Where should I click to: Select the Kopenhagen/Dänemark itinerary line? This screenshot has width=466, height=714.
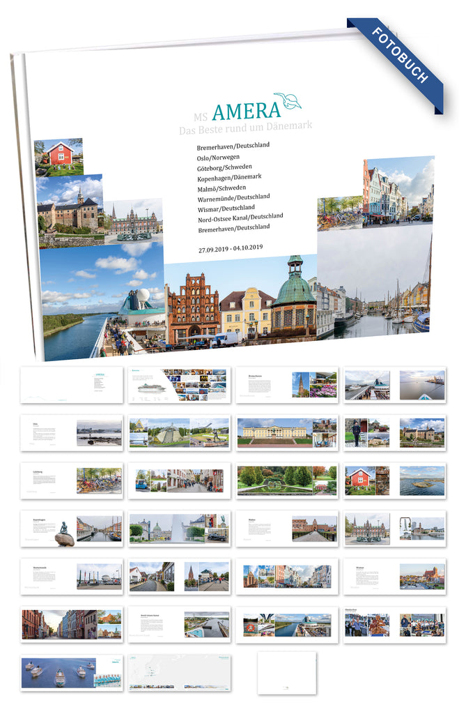coord(229,177)
